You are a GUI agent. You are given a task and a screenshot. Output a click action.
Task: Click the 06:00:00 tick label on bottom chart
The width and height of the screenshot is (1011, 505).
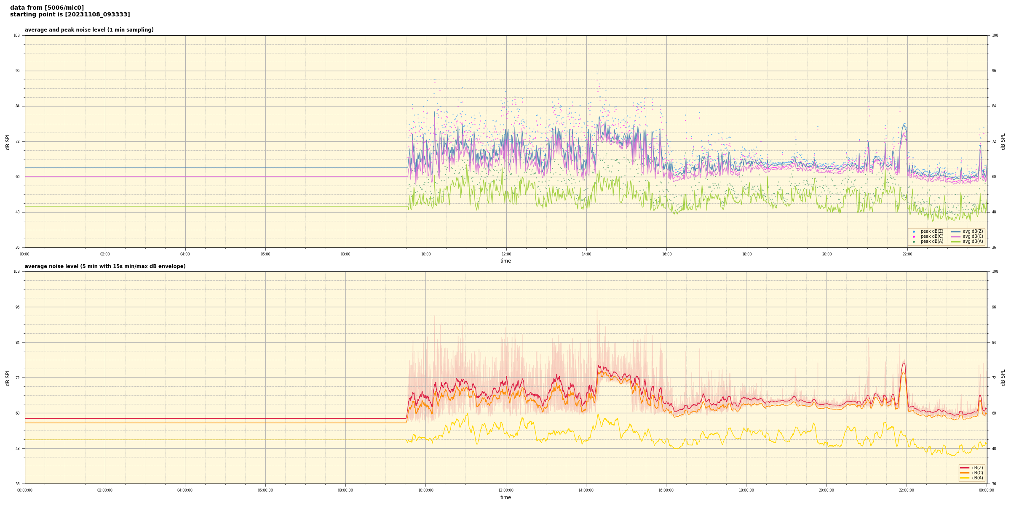(x=265, y=490)
